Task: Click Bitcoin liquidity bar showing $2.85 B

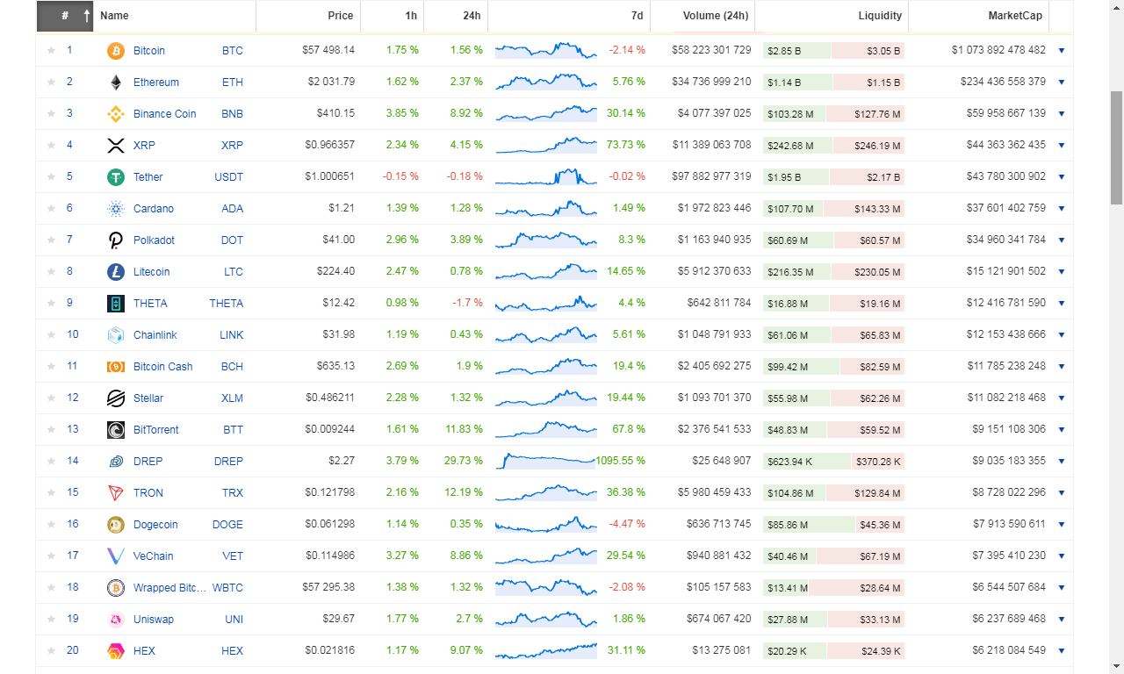Action: 796,51
